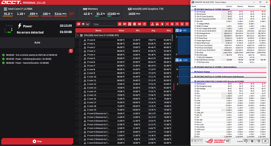Toggle the unknown-category question mark filter
The image size is (271, 146).
click(145, 24)
